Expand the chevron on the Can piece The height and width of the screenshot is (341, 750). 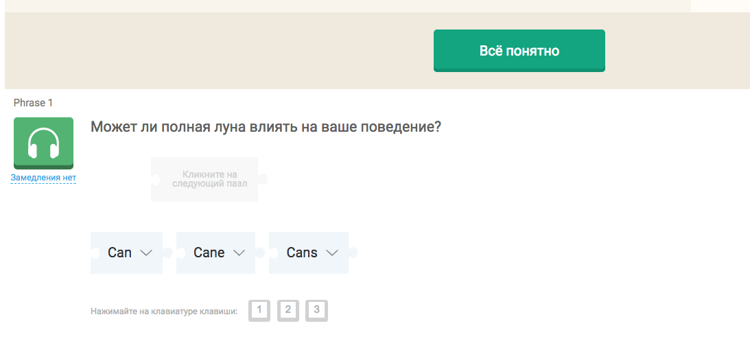[x=146, y=253]
